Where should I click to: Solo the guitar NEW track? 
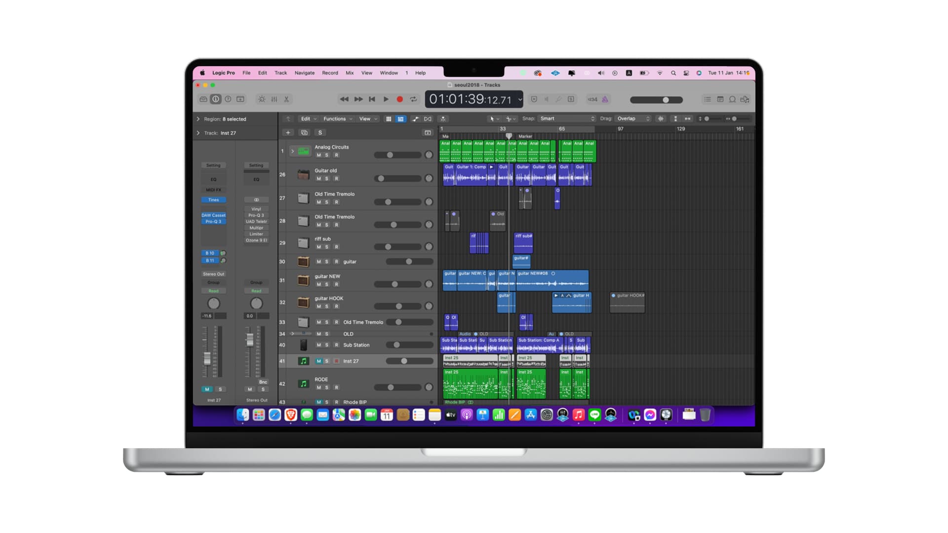[x=327, y=284]
